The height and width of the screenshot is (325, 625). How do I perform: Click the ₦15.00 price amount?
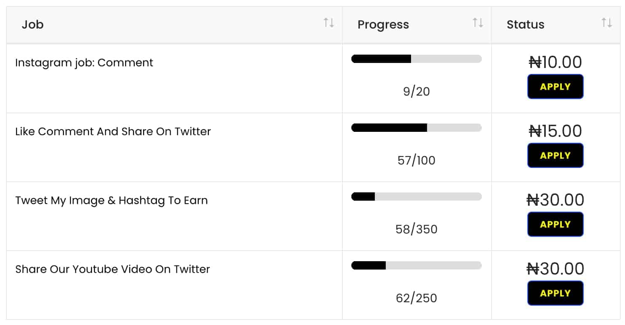[x=555, y=131]
